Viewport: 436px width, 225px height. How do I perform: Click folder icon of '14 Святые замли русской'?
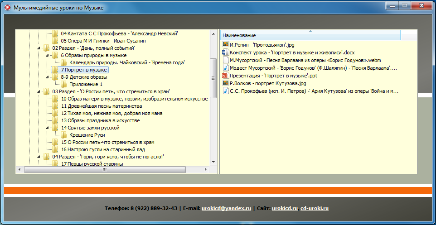click(55, 128)
